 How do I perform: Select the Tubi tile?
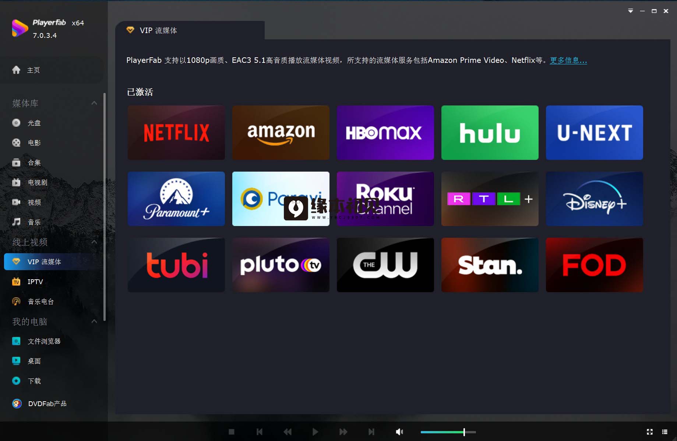pos(176,265)
